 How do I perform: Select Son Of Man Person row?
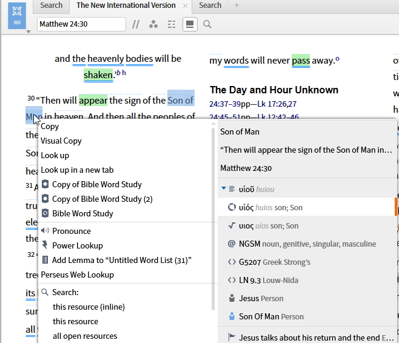tap(307, 316)
